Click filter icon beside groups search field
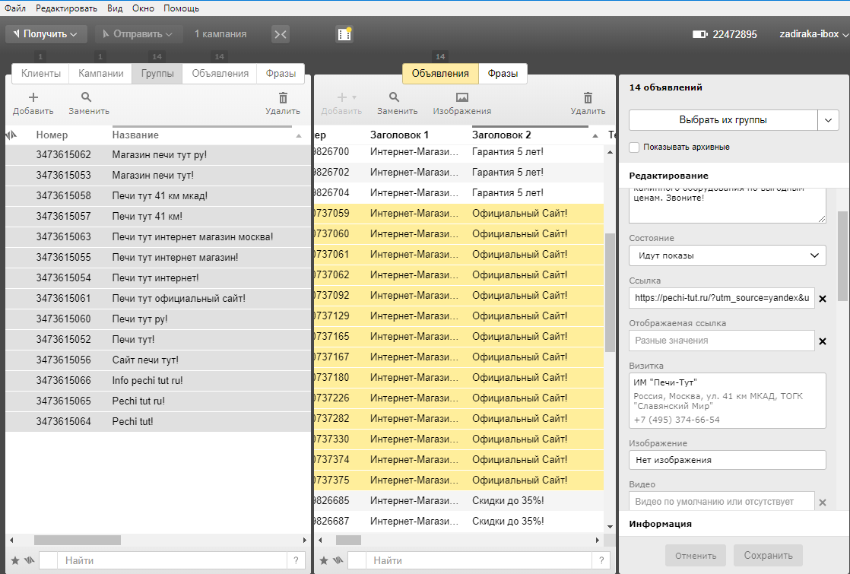This screenshot has height=574, width=850. (x=30, y=560)
